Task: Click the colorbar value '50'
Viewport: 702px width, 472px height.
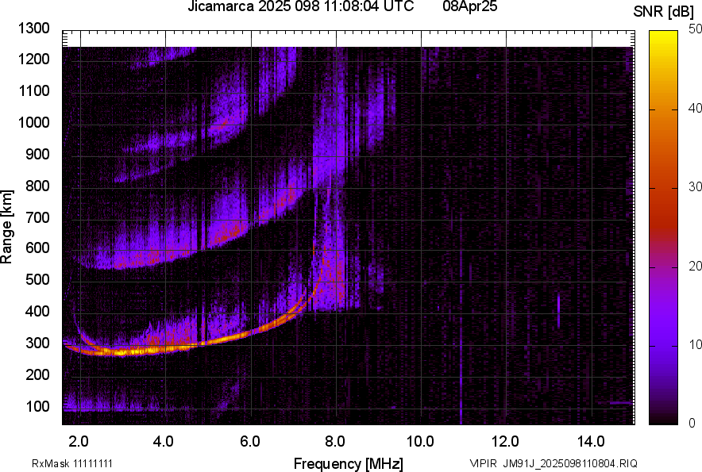Action: click(x=695, y=29)
